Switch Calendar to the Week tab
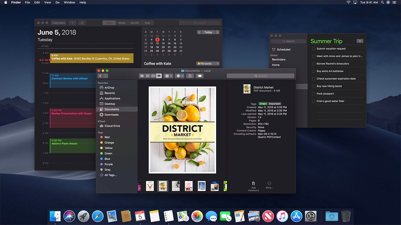 click(122, 23)
